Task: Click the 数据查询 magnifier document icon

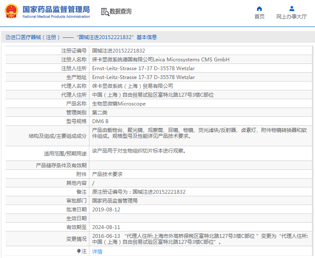Action: pos(105,12)
